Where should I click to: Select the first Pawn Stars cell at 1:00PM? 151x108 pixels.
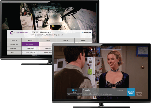click(x=30, y=49)
